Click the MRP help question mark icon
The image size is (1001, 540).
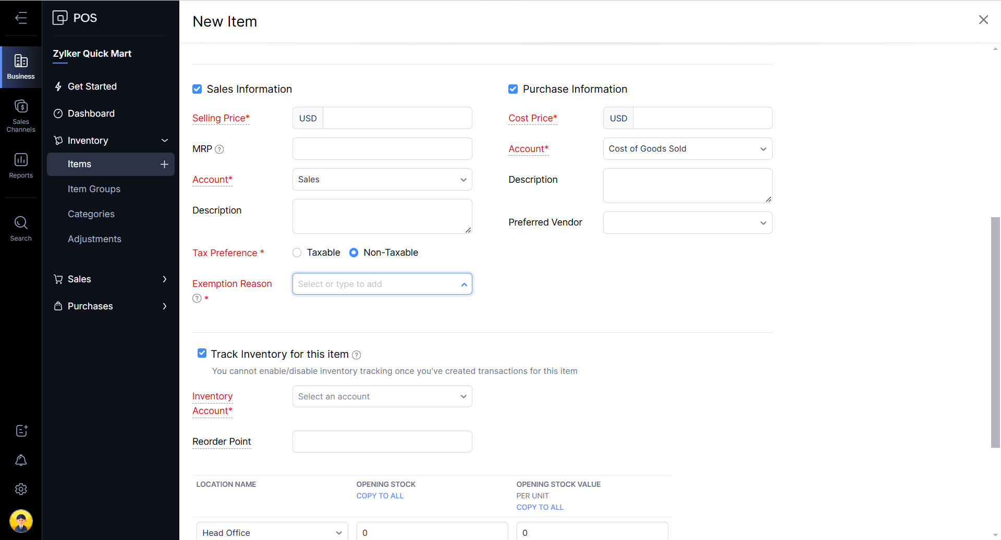(219, 149)
